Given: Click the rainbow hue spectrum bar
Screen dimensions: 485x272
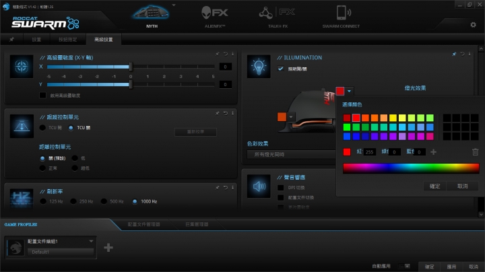Looking at the screenshot, I should (411, 168).
